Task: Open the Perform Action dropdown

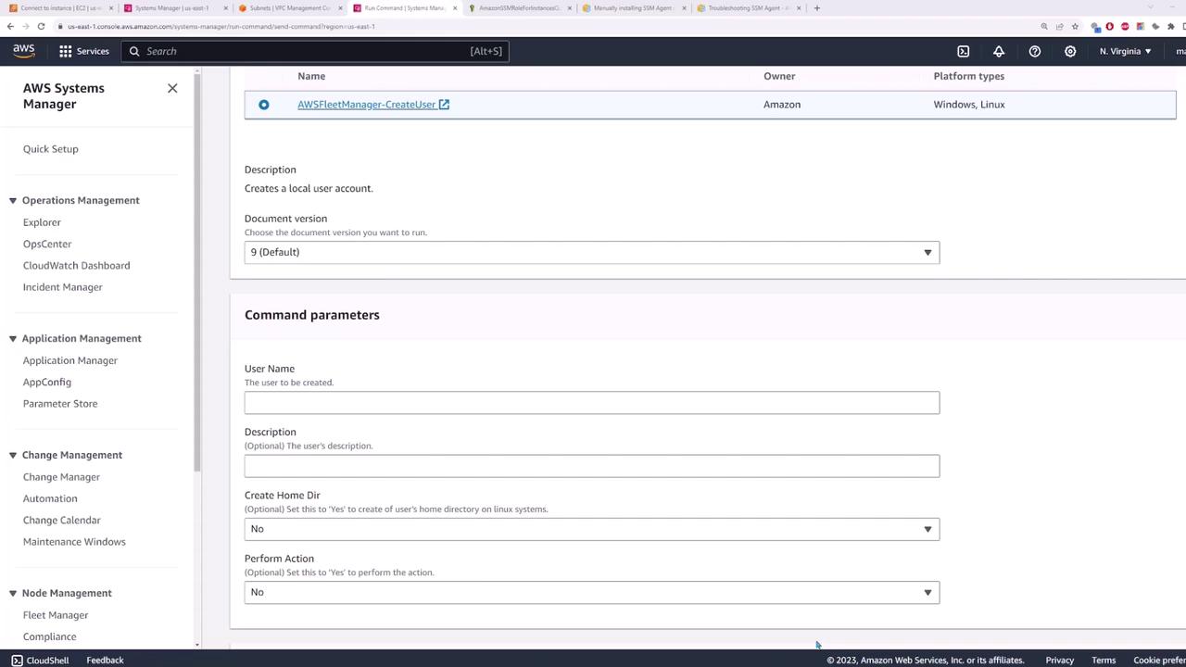Action: click(x=592, y=592)
